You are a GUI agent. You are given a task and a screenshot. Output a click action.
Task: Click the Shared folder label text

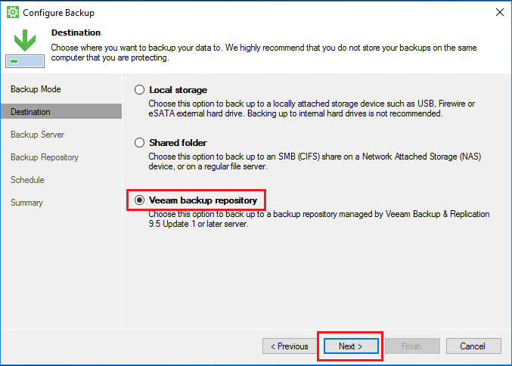pos(178,142)
